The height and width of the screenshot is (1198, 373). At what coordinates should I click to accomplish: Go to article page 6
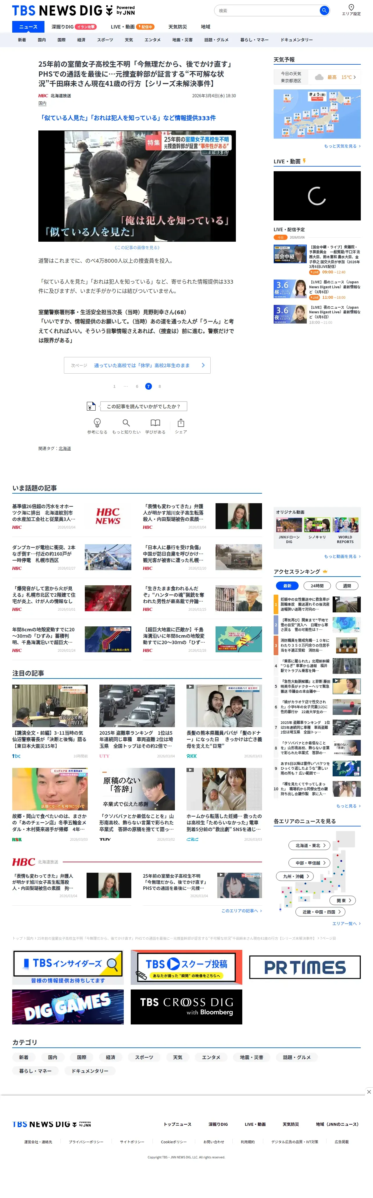[137, 386]
